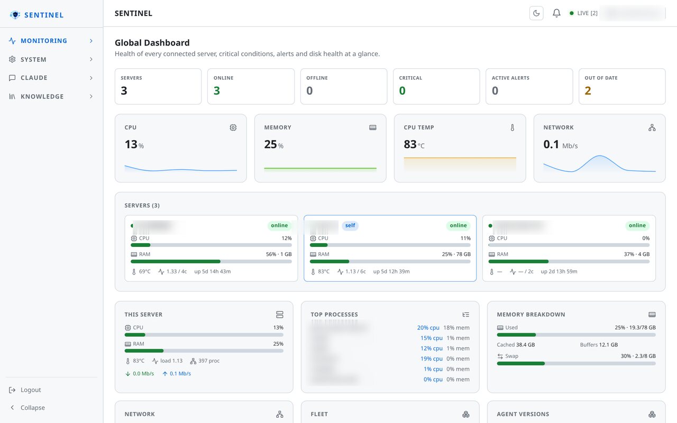Click the Collapse label in sidebar
Screen dimensions: 677x423
(33, 408)
